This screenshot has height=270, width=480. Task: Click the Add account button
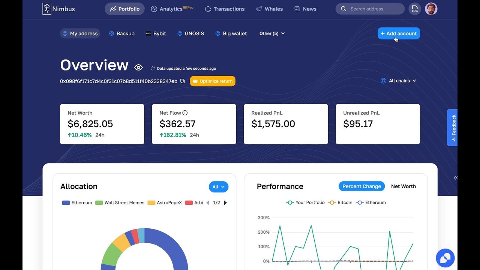point(399,33)
